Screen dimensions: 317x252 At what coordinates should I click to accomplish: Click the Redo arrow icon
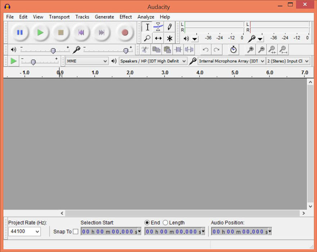click(217, 50)
